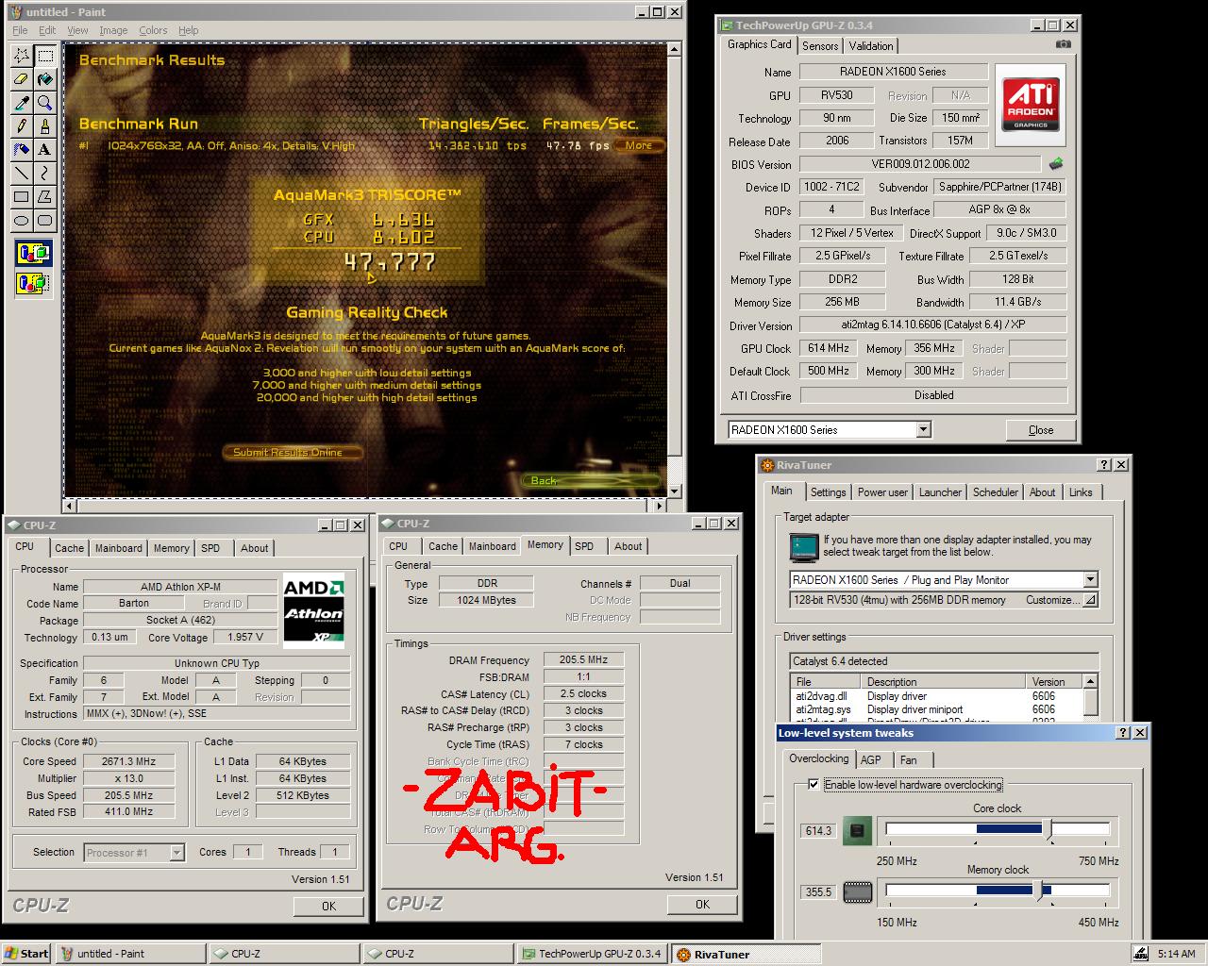The image size is (1208, 966).
Task: Click the RivaTuner driver list scrollbar up arrow
Action: [x=1090, y=681]
